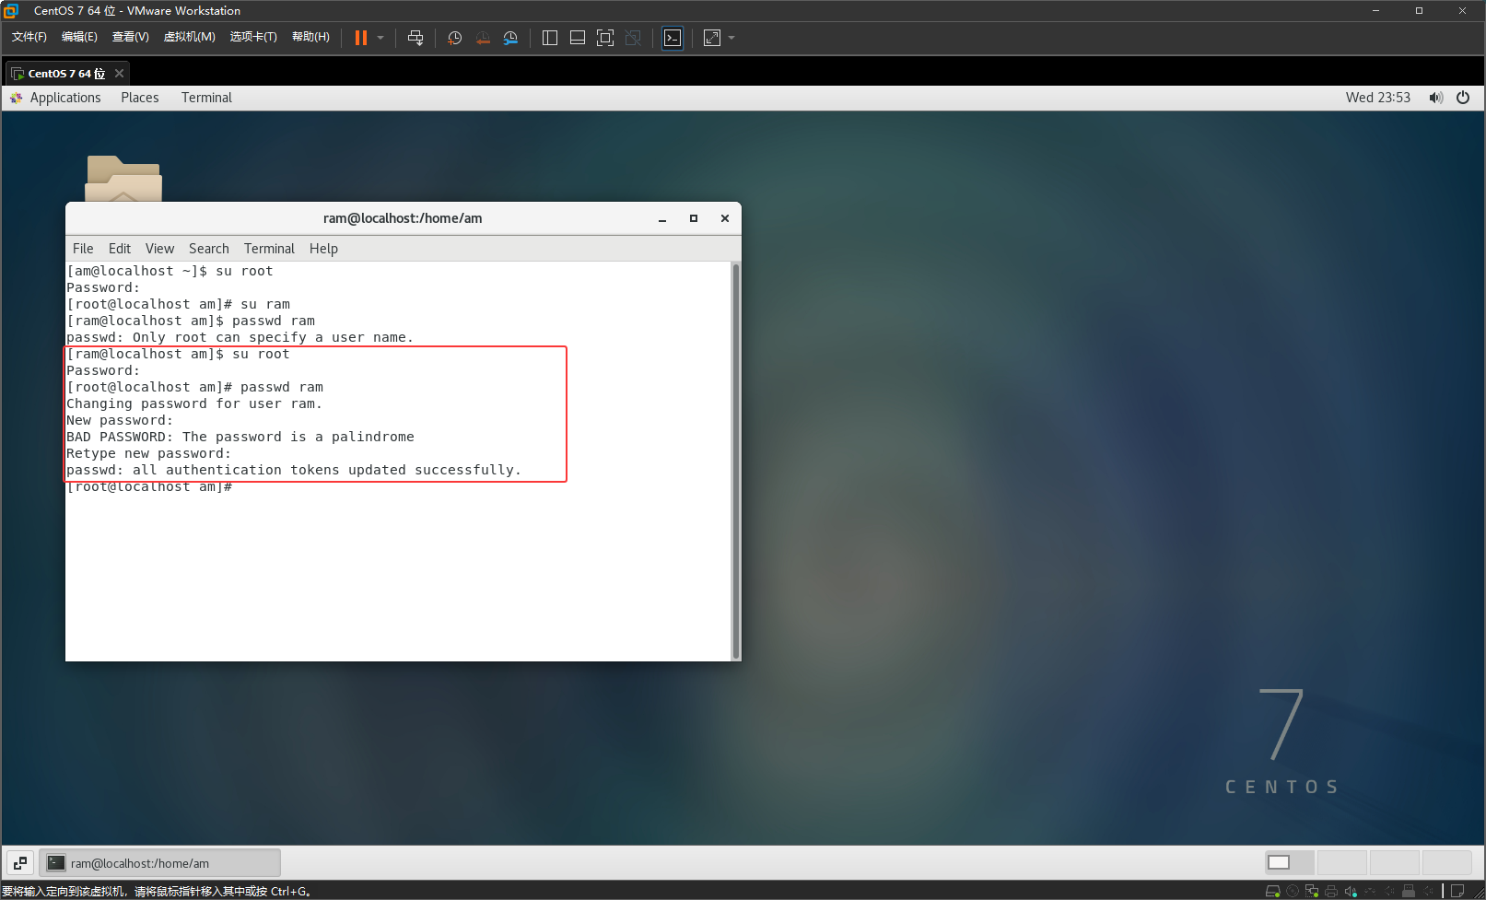Open the VMware 选项卡(T) menu

(253, 37)
